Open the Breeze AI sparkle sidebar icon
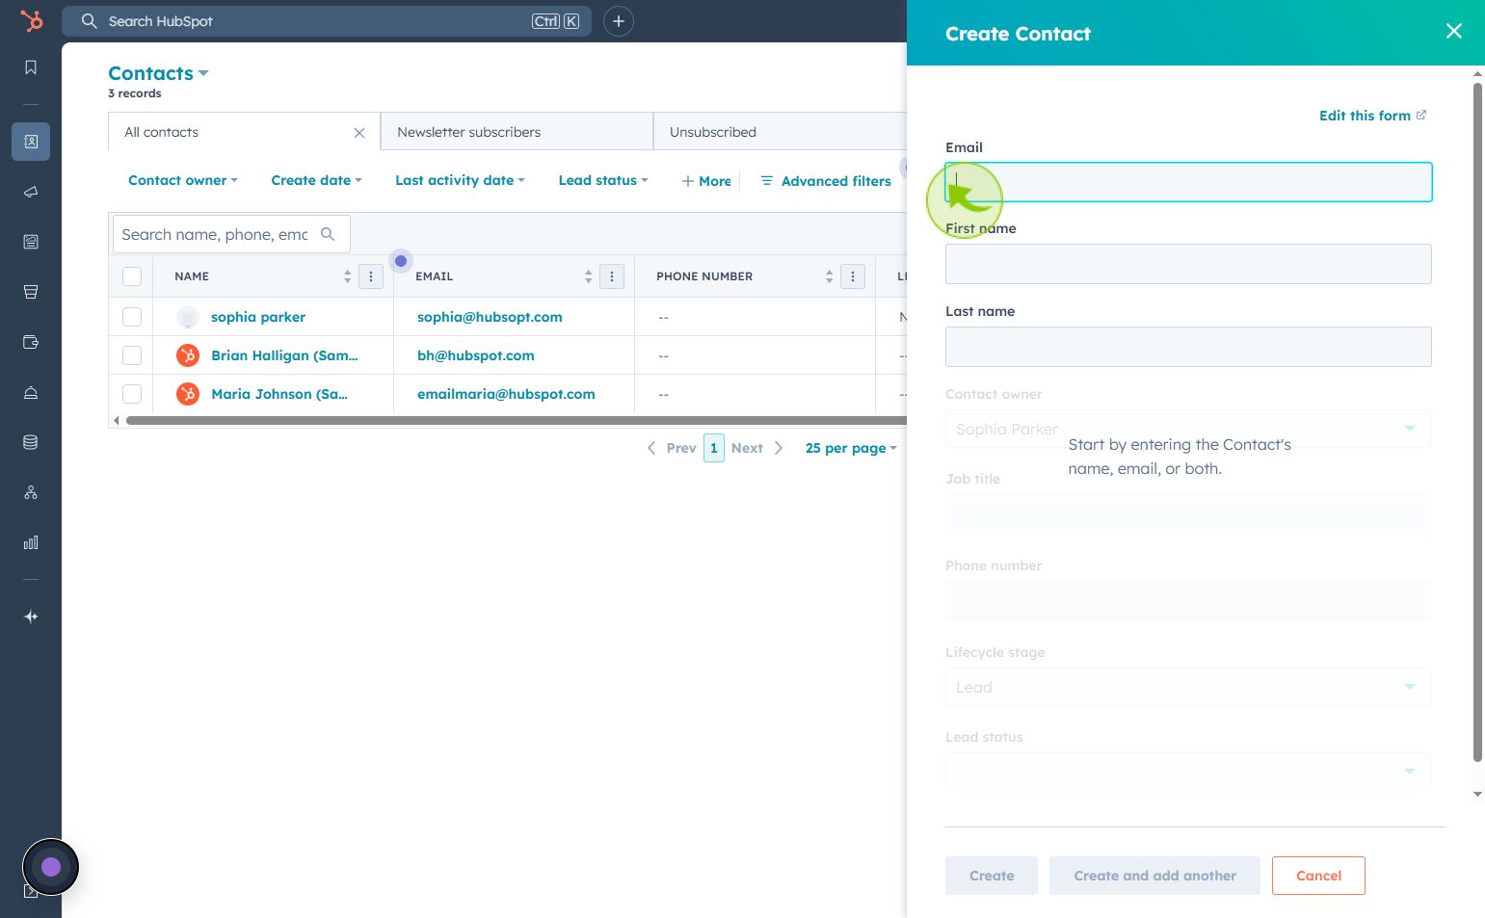 31,616
